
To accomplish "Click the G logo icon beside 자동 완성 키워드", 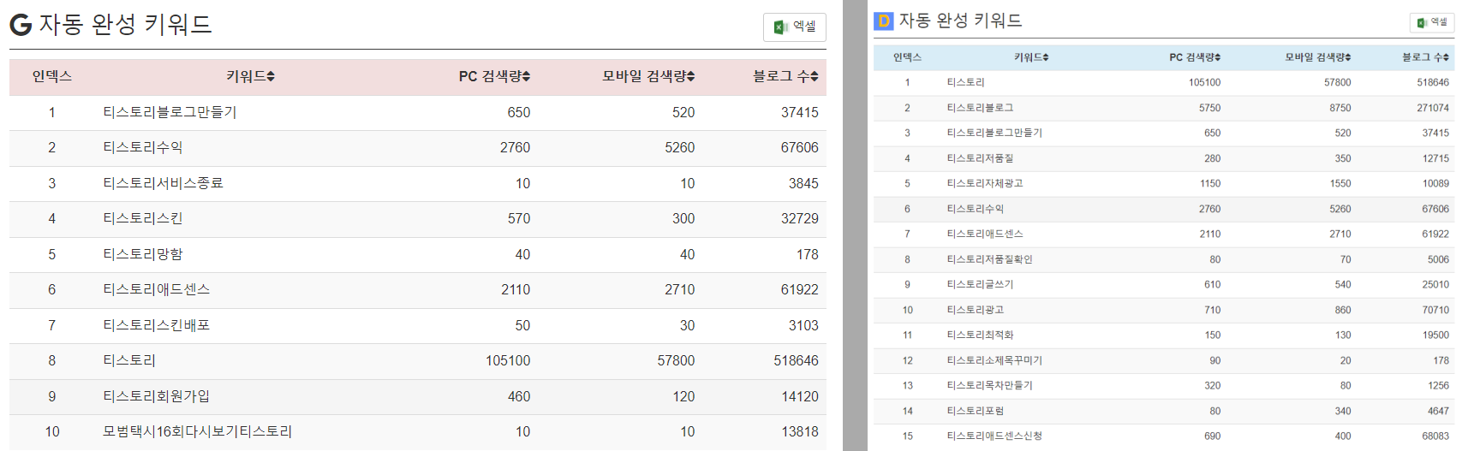I will coord(21,25).
